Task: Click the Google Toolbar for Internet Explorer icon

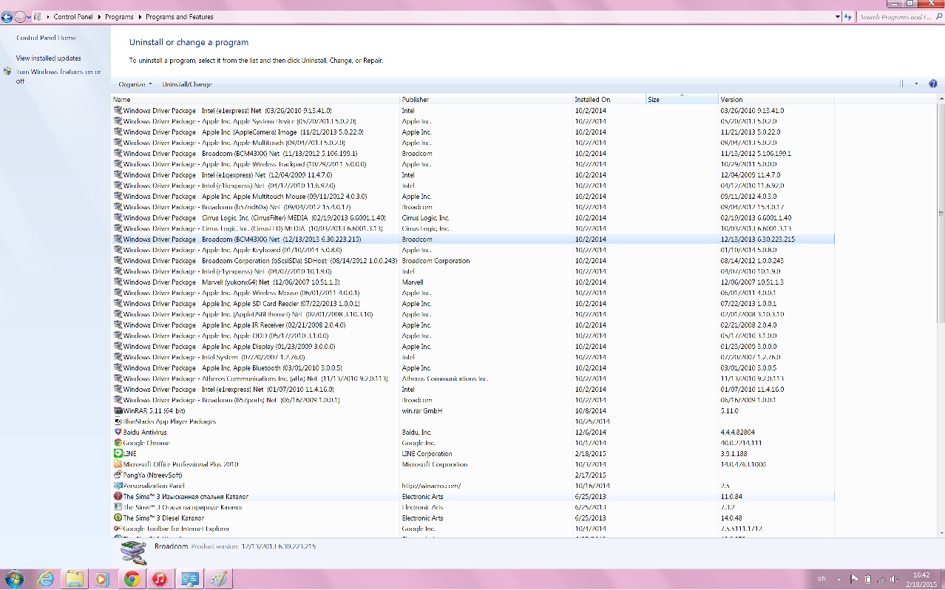Action: pos(118,529)
